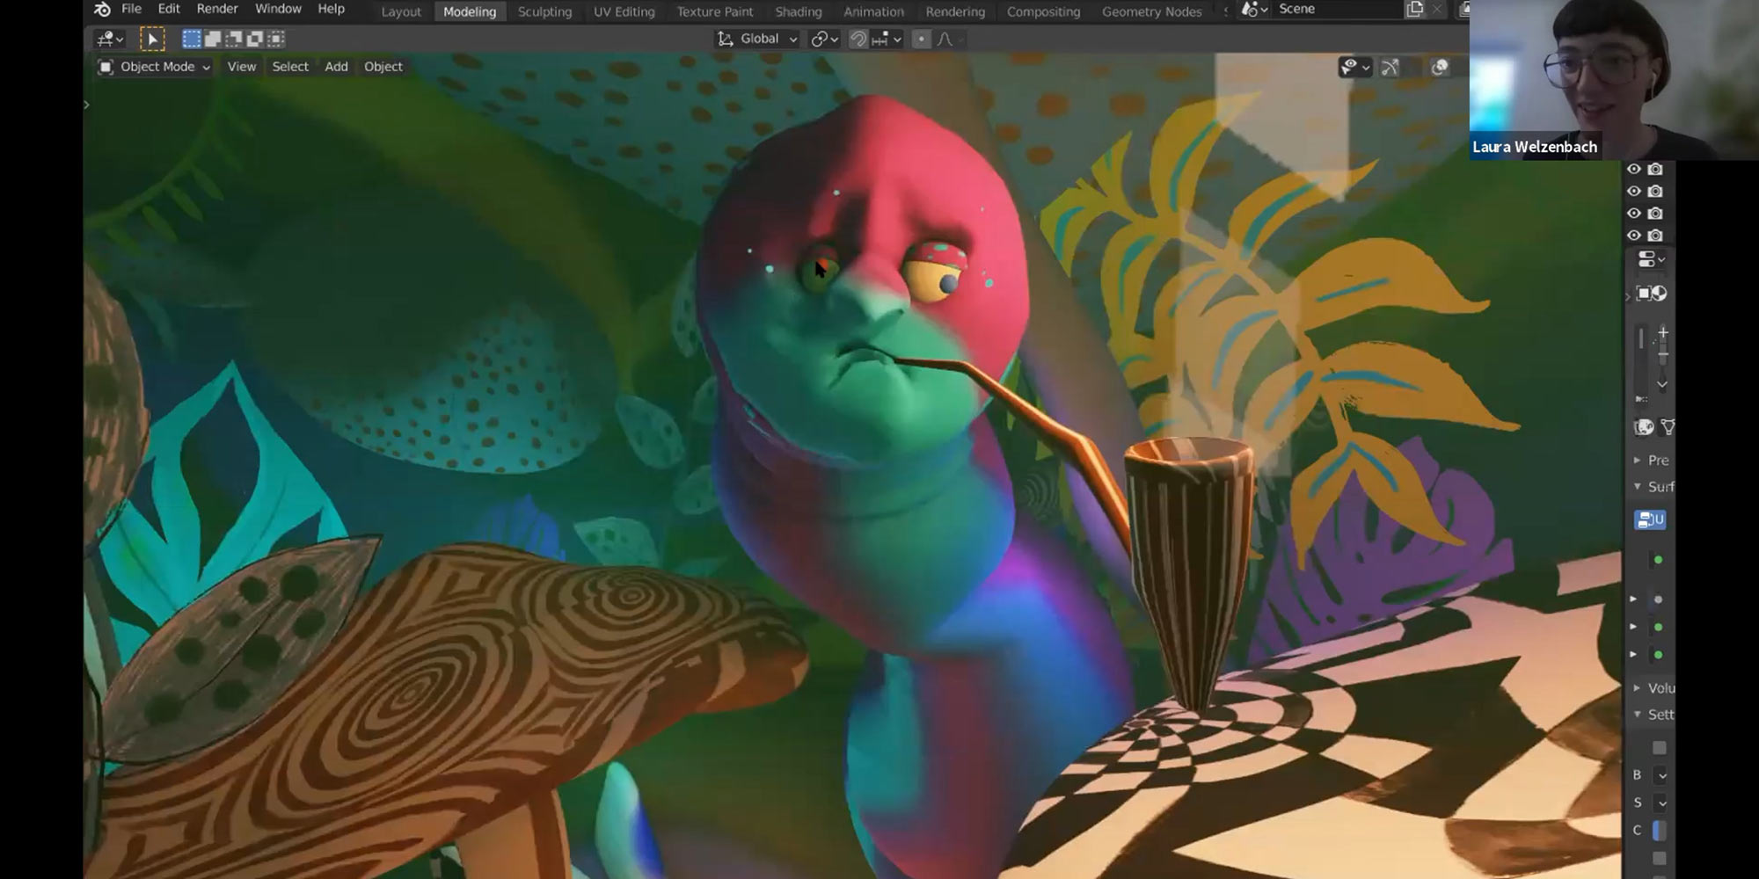The image size is (1759, 879).
Task: Toggle the snap magnet icon
Action: 858,39
